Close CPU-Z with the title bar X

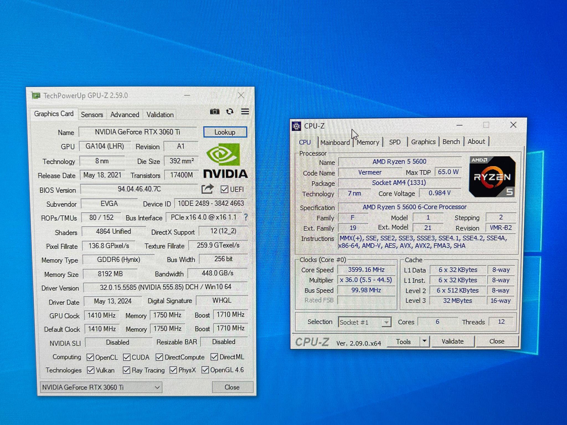click(513, 125)
